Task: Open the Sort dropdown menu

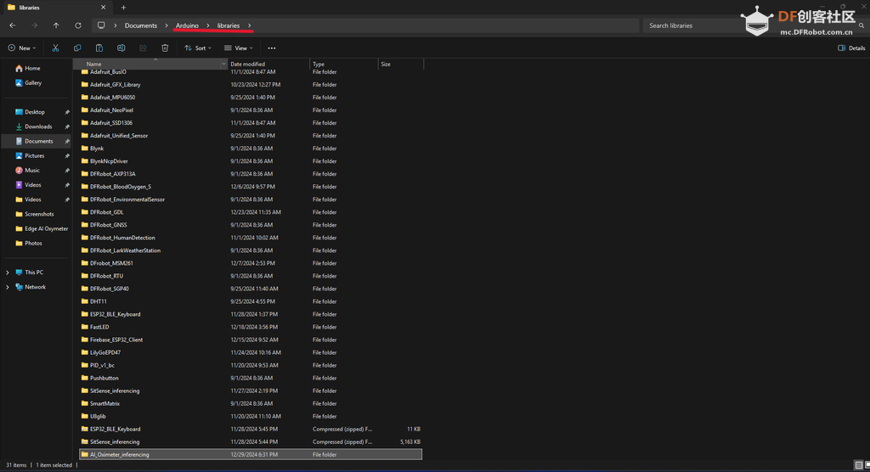Action: pyautogui.click(x=198, y=48)
